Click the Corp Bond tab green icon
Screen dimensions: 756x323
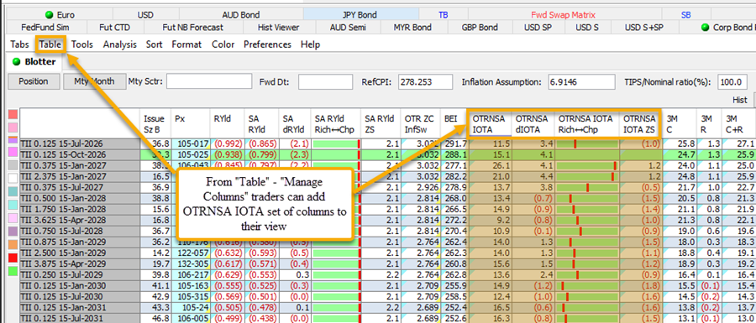[706, 28]
